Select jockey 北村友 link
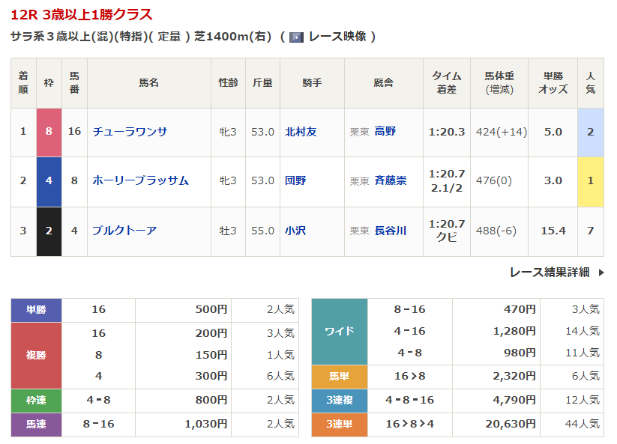 [301, 132]
